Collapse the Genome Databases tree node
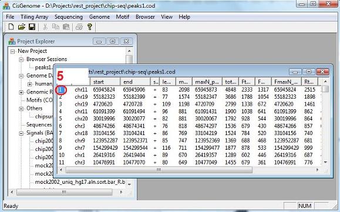 coord(21,76)
